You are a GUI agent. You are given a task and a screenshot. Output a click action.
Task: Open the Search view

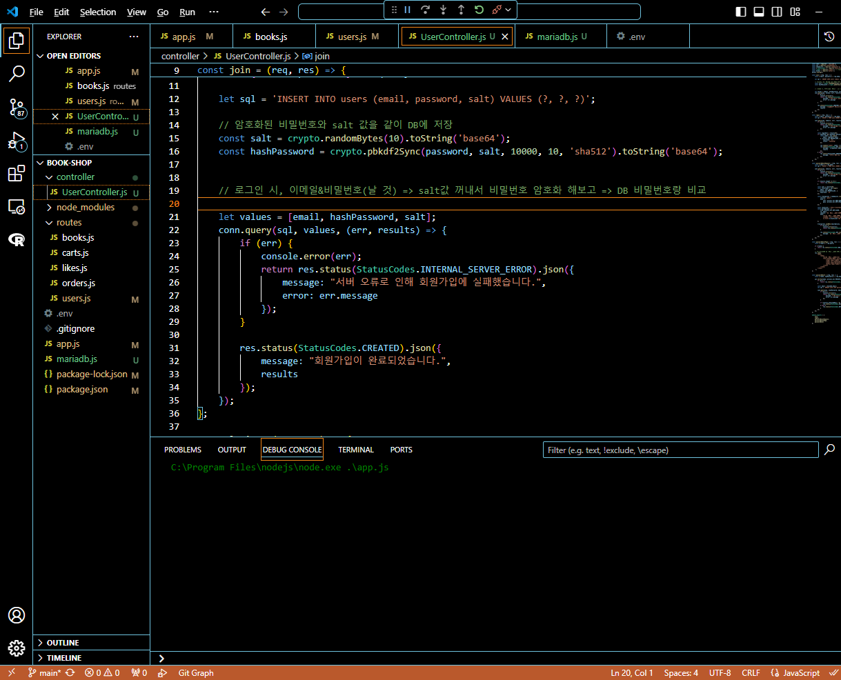point(17,74)
